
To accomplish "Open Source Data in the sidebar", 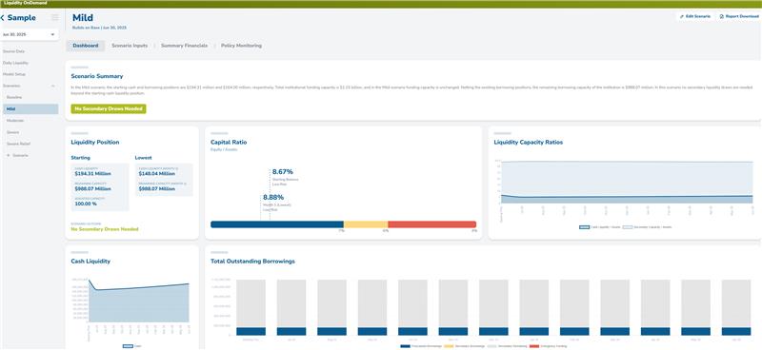I will coord(13,51).
